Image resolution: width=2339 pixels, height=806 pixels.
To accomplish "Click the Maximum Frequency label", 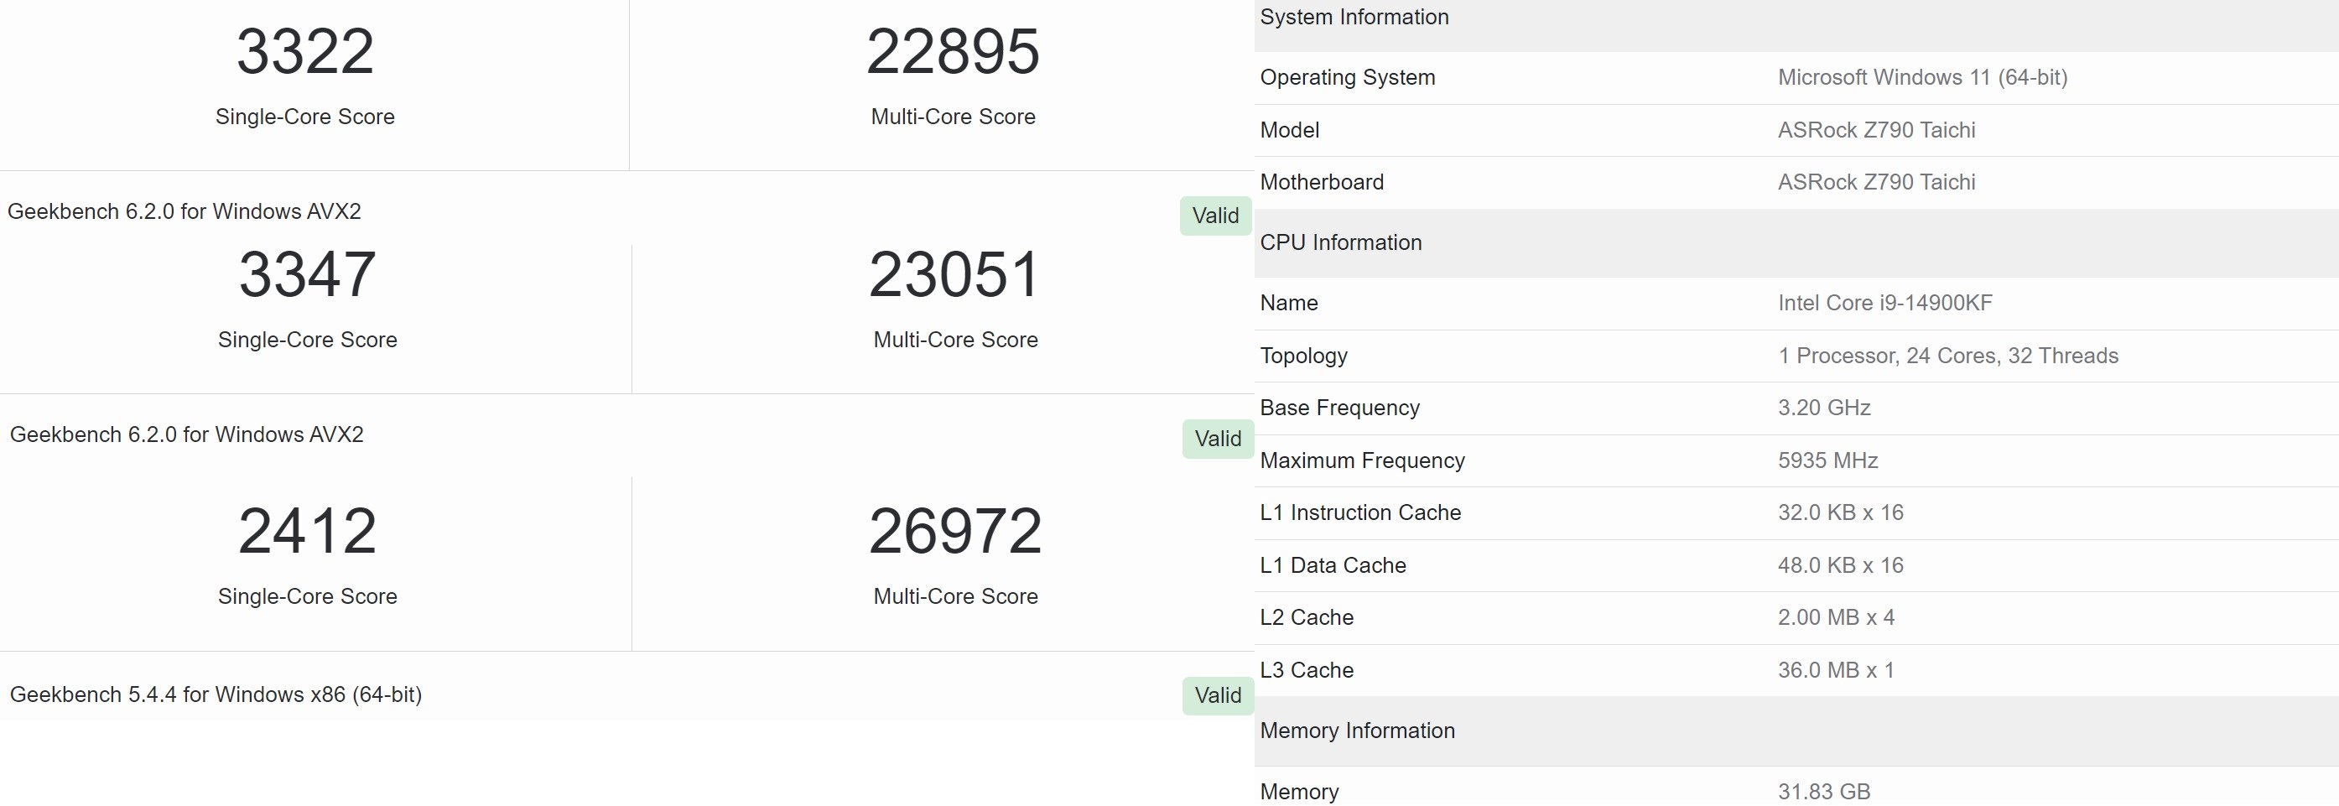I will pyautogui.click(x=1362, y=460).
